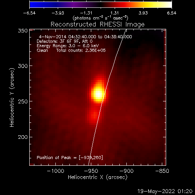Click the 'Heliocentric Y (arcsec)' axis title
This screenshot has height=195, width=195.
point(12,97)
